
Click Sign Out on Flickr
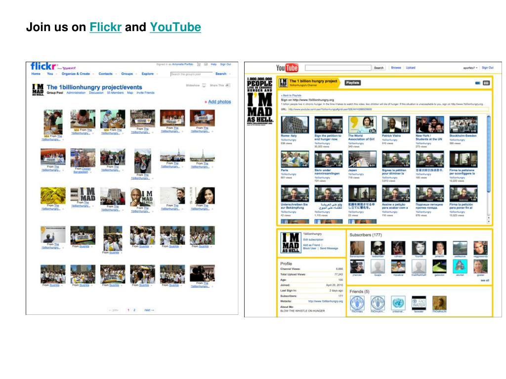coord(225,65)
